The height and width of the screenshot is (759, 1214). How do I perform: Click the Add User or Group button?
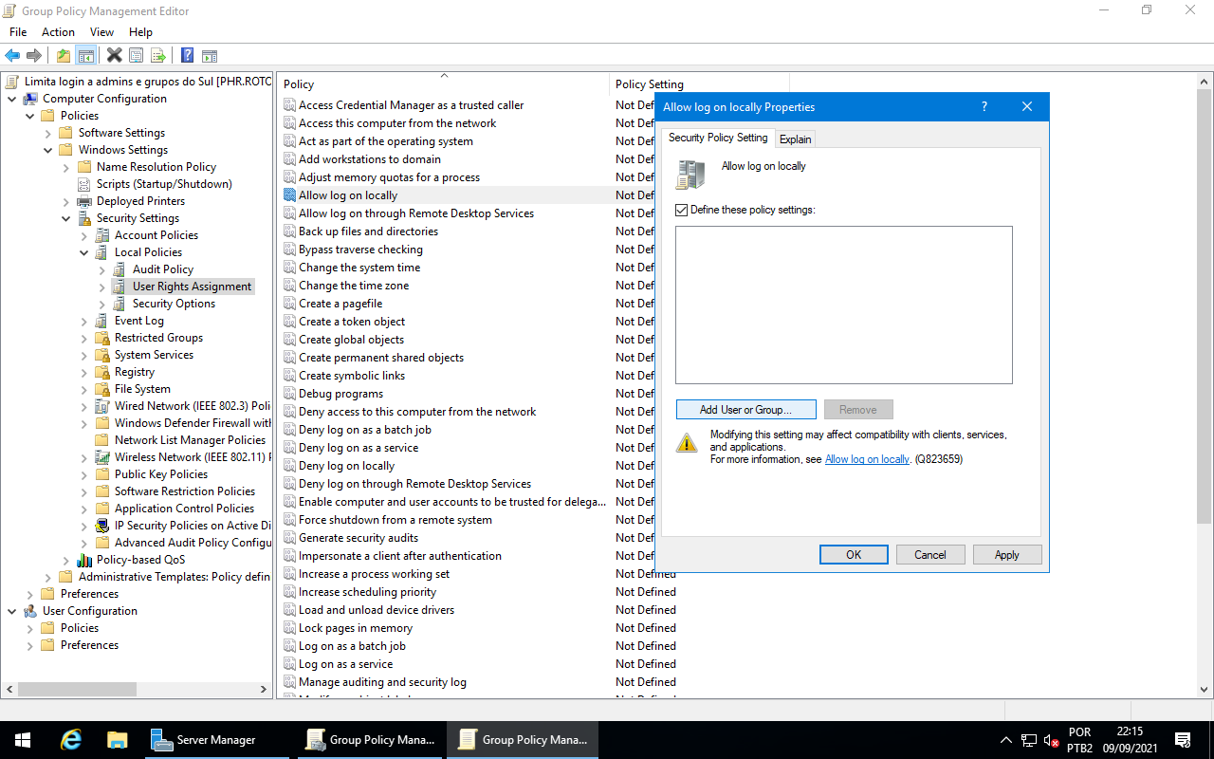pos(745,409)
